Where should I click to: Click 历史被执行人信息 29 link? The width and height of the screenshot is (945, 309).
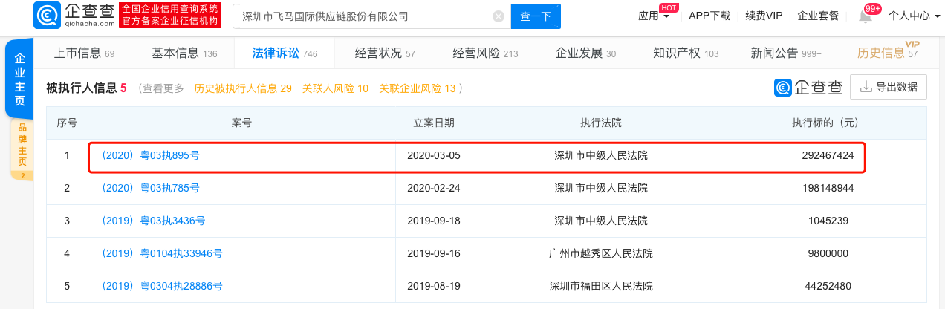pos(243,88)
